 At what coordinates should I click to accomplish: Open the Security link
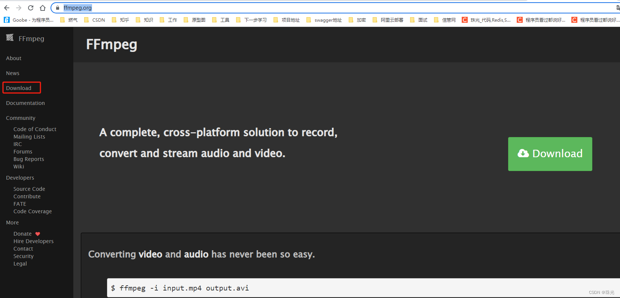click(x=24, y=256)
